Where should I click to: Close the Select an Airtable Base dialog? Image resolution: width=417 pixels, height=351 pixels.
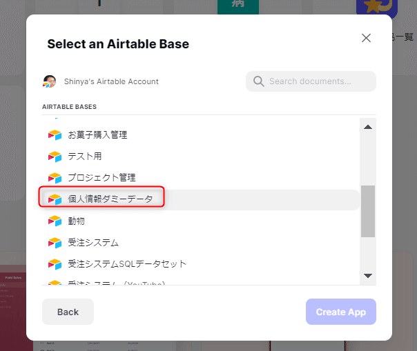pos(366,38)
